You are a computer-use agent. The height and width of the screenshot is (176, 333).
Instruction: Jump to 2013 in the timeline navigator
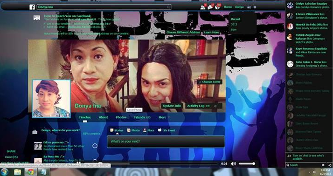234,24
